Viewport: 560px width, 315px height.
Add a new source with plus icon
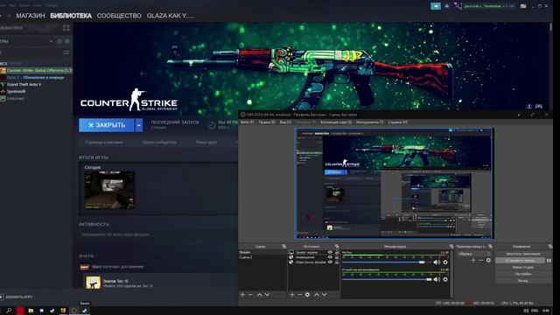[x=291, y=295]
